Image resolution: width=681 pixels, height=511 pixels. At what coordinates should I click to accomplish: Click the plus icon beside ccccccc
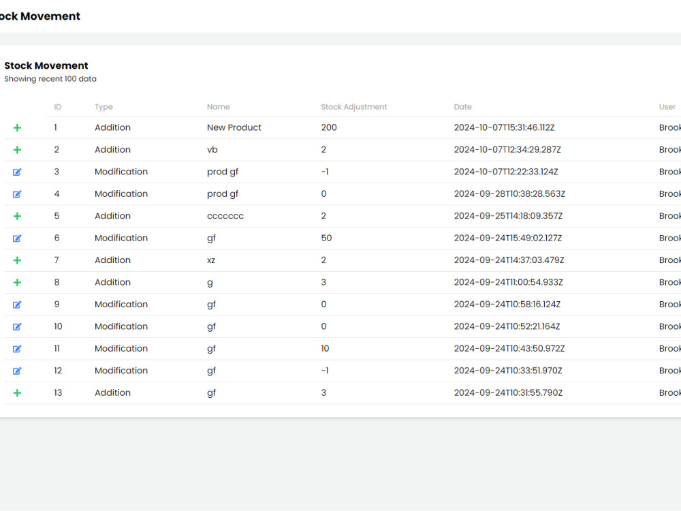pyautogui.click(x=17, y=216)
